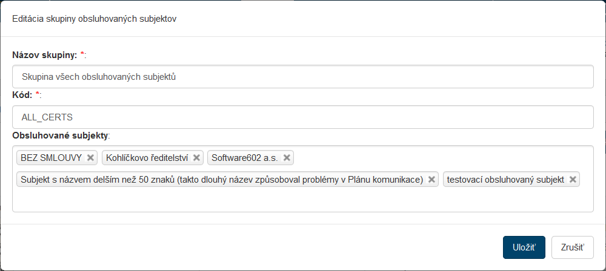The width and height of the screenshot is (606, 271).
Task: Click the Obsluhované subjekty label
Action: (x=60, y=135)
